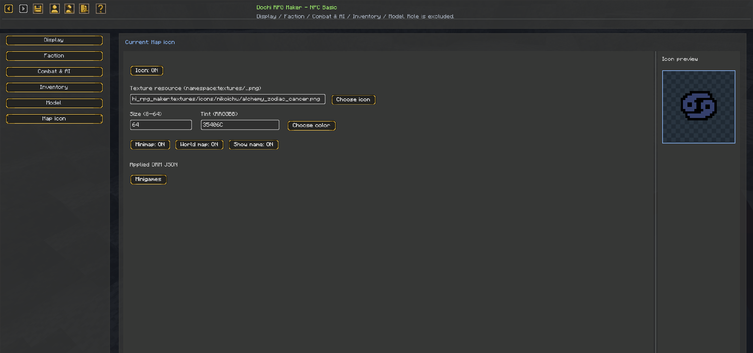The height and width of the screenshot is (353, 753).
Task: Open the Display section
Action: coord(54,40)
